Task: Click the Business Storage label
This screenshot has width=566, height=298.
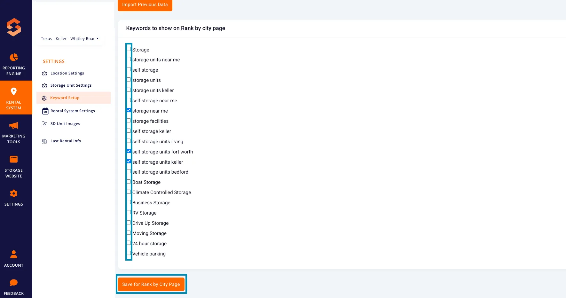Action: tap(151, 203)
